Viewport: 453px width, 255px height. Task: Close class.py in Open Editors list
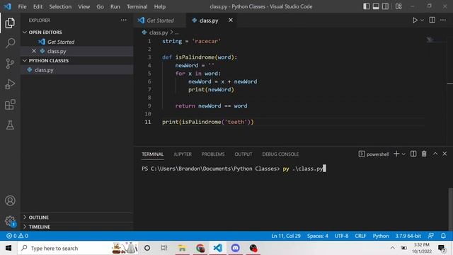tap(34, 51)
